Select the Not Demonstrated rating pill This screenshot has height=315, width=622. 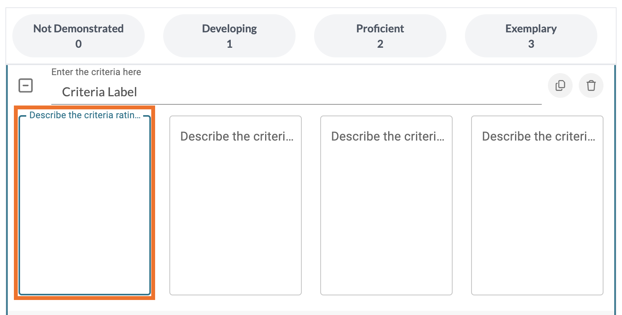coord(78,35)
